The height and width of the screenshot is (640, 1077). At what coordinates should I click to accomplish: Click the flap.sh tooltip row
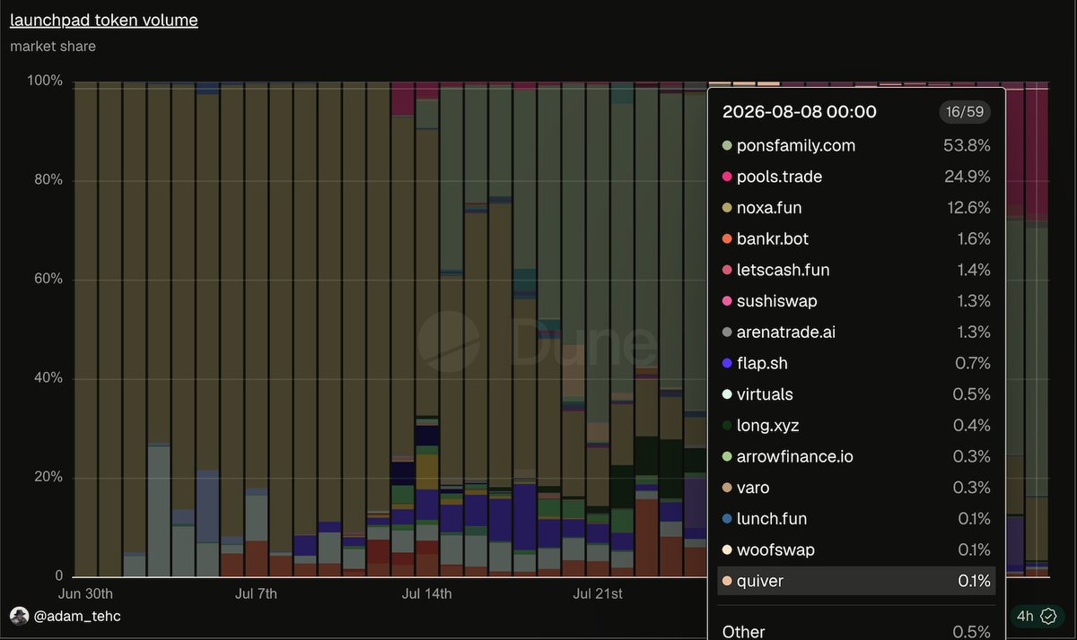pyautogui.click(x=856, y=363)
